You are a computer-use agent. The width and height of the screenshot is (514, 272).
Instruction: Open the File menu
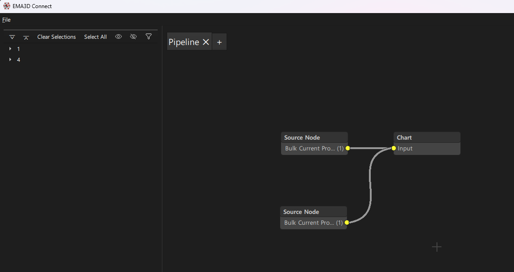click(x=6, y=20)
